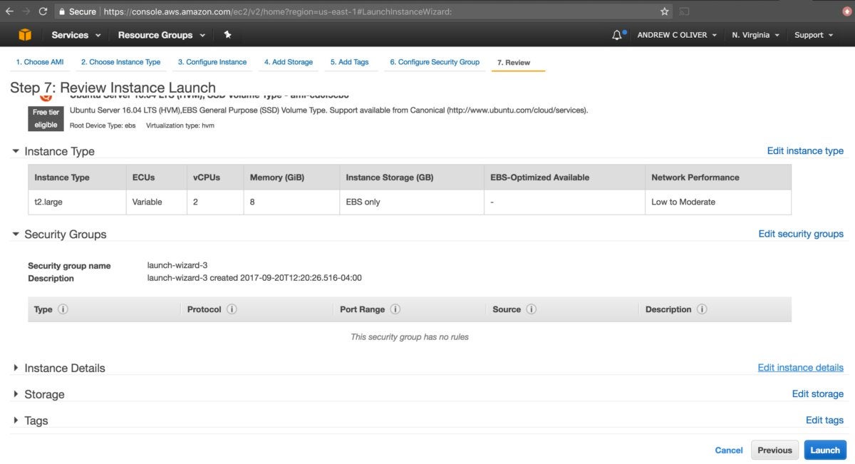Screen dimensions: 855x464
Task: Collapse the Security Groups section
Action: tap(16, 234)
